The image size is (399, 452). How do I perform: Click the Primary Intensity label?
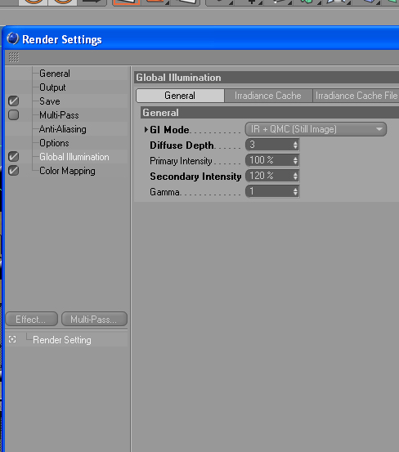pos(181,161)
